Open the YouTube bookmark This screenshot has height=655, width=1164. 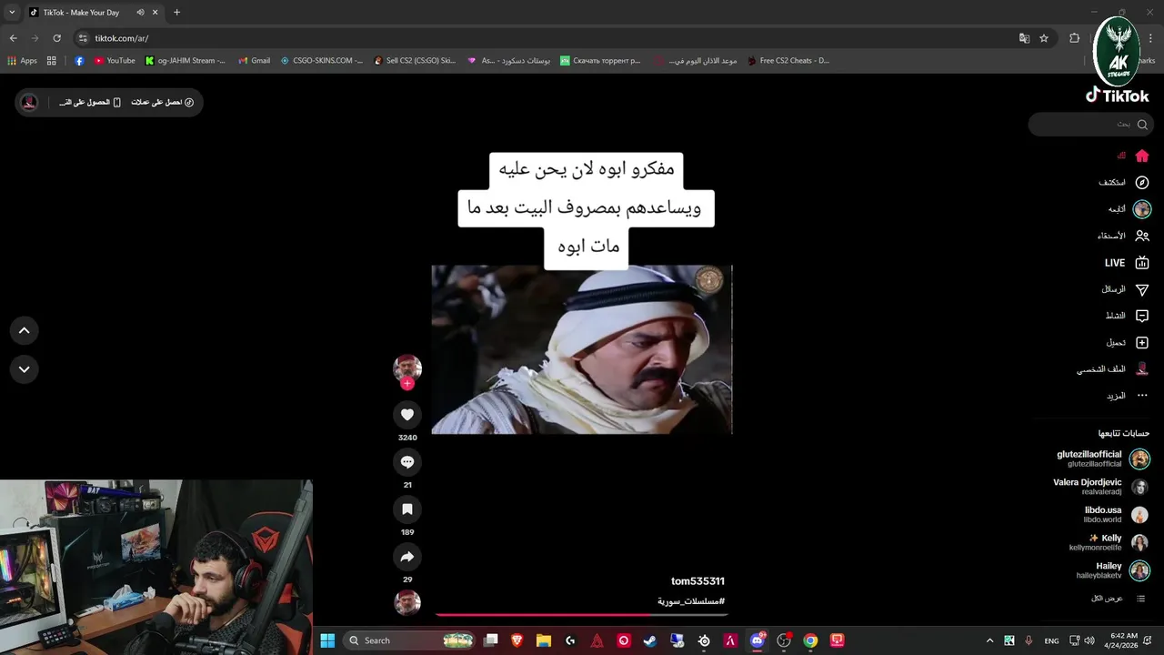tap(115, 61)
